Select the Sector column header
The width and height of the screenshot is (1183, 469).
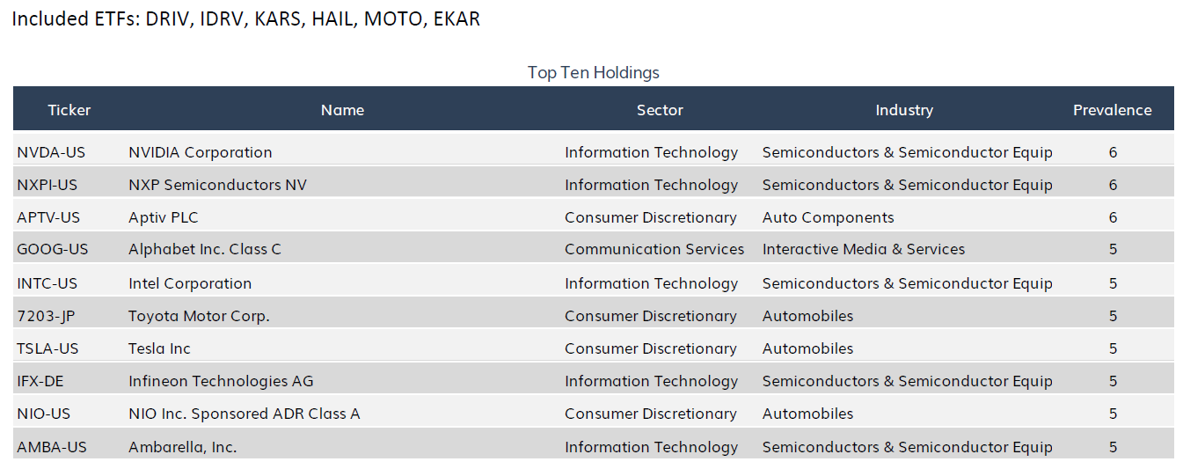pos(660,110)
